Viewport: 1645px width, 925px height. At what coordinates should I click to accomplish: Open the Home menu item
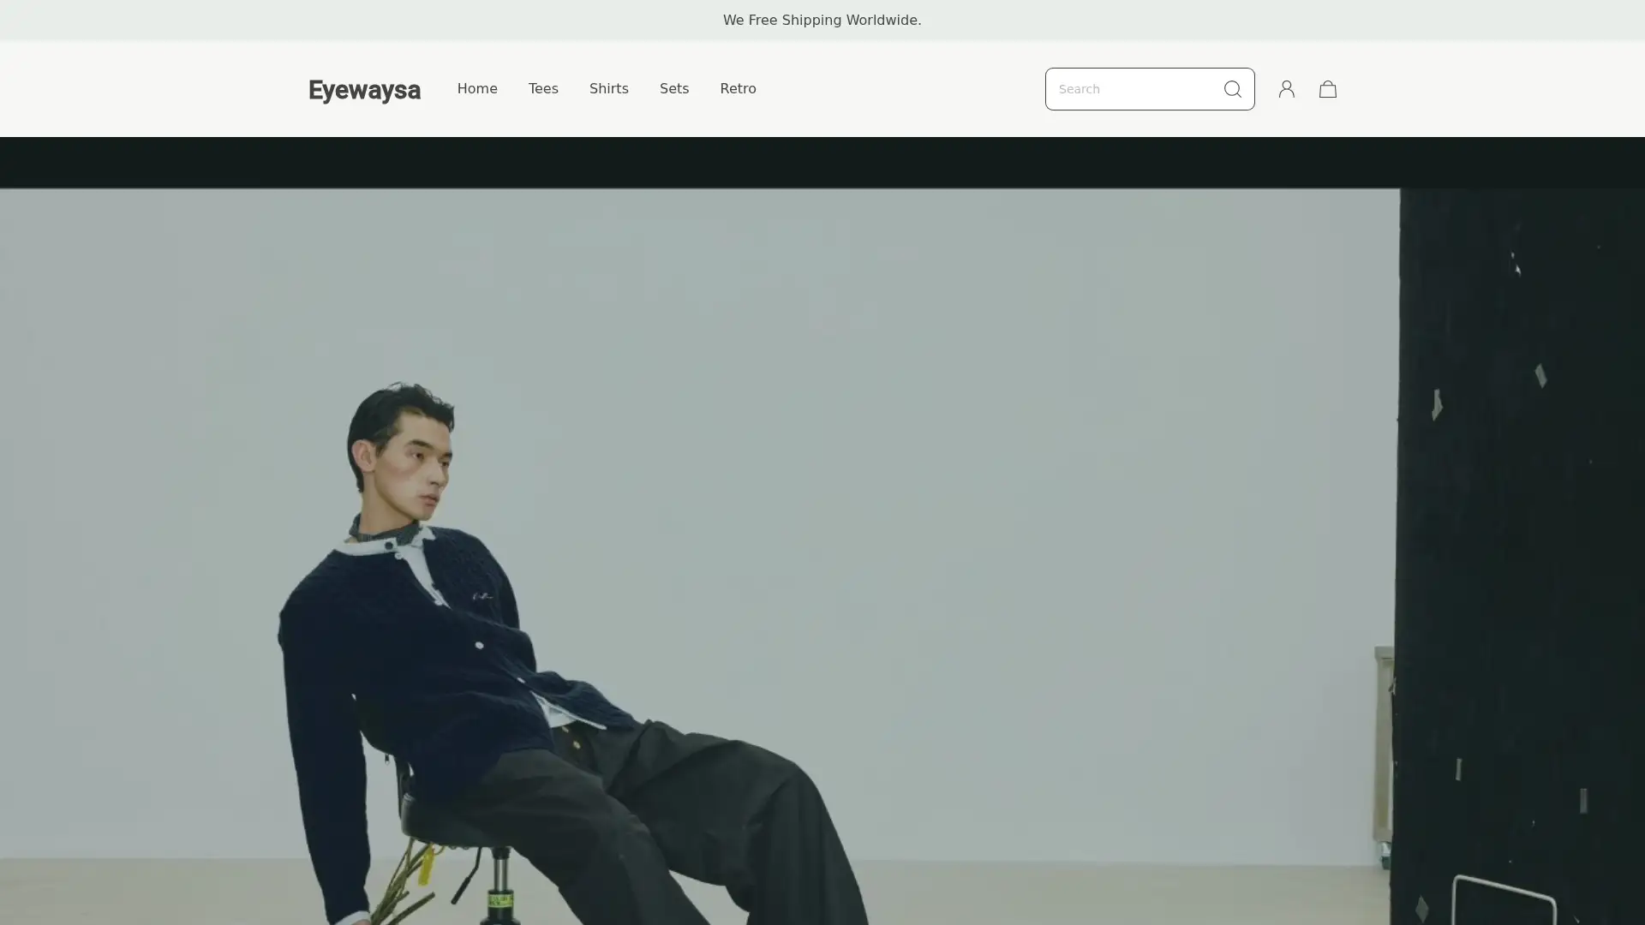coord(476,88)
